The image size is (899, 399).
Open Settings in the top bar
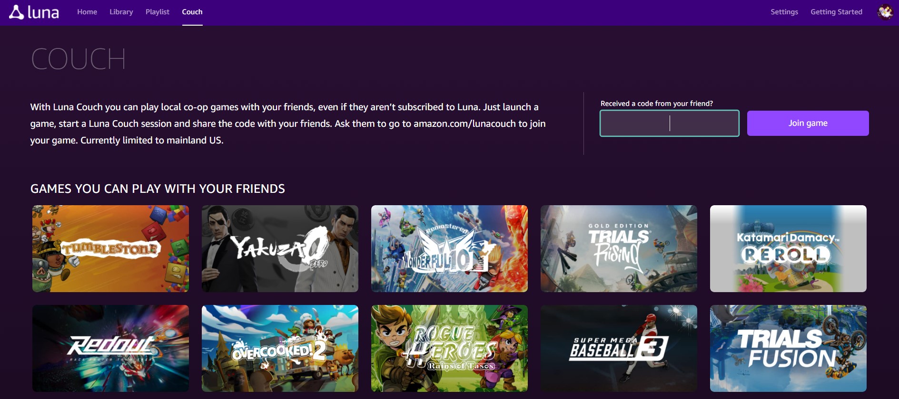coord(784,12)
